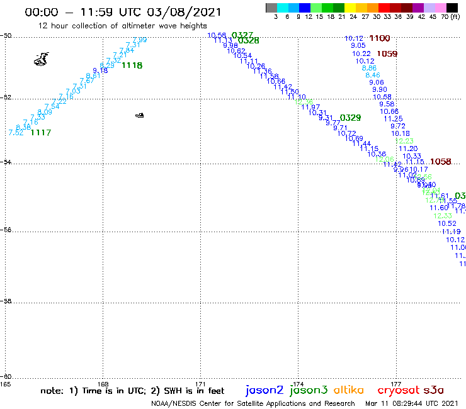Click the small island outline

(140, 115)
